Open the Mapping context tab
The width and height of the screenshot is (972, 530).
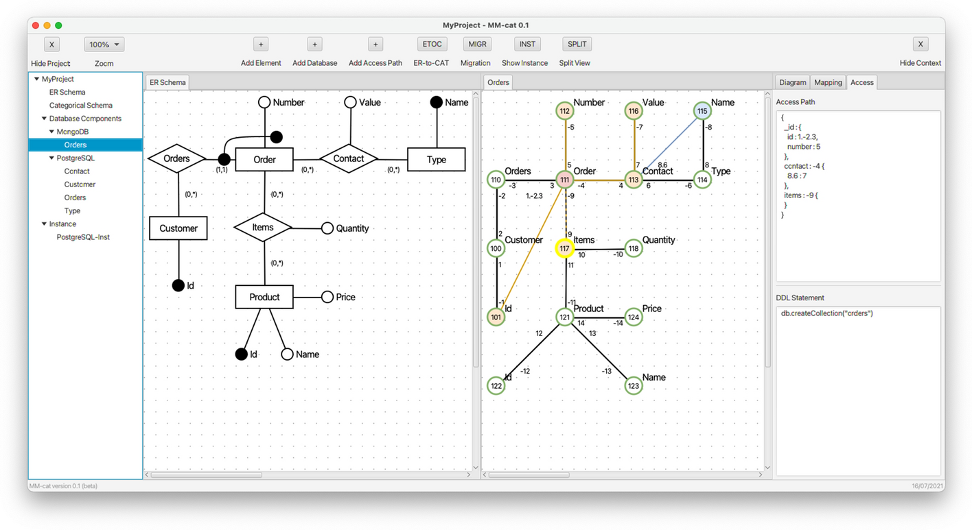(828, 82)
